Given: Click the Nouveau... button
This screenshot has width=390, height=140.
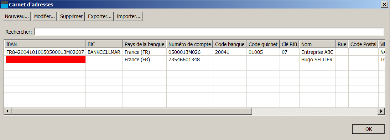Looking at the screenshot, I should point(17,17).
